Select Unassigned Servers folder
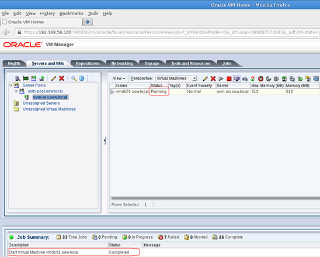Screen dimensions: 320x257 [41, 103]
